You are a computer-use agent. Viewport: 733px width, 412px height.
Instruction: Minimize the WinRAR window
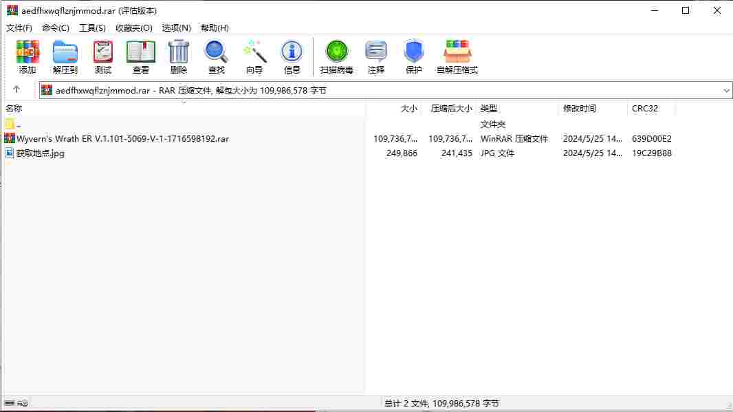pos(655,10)
